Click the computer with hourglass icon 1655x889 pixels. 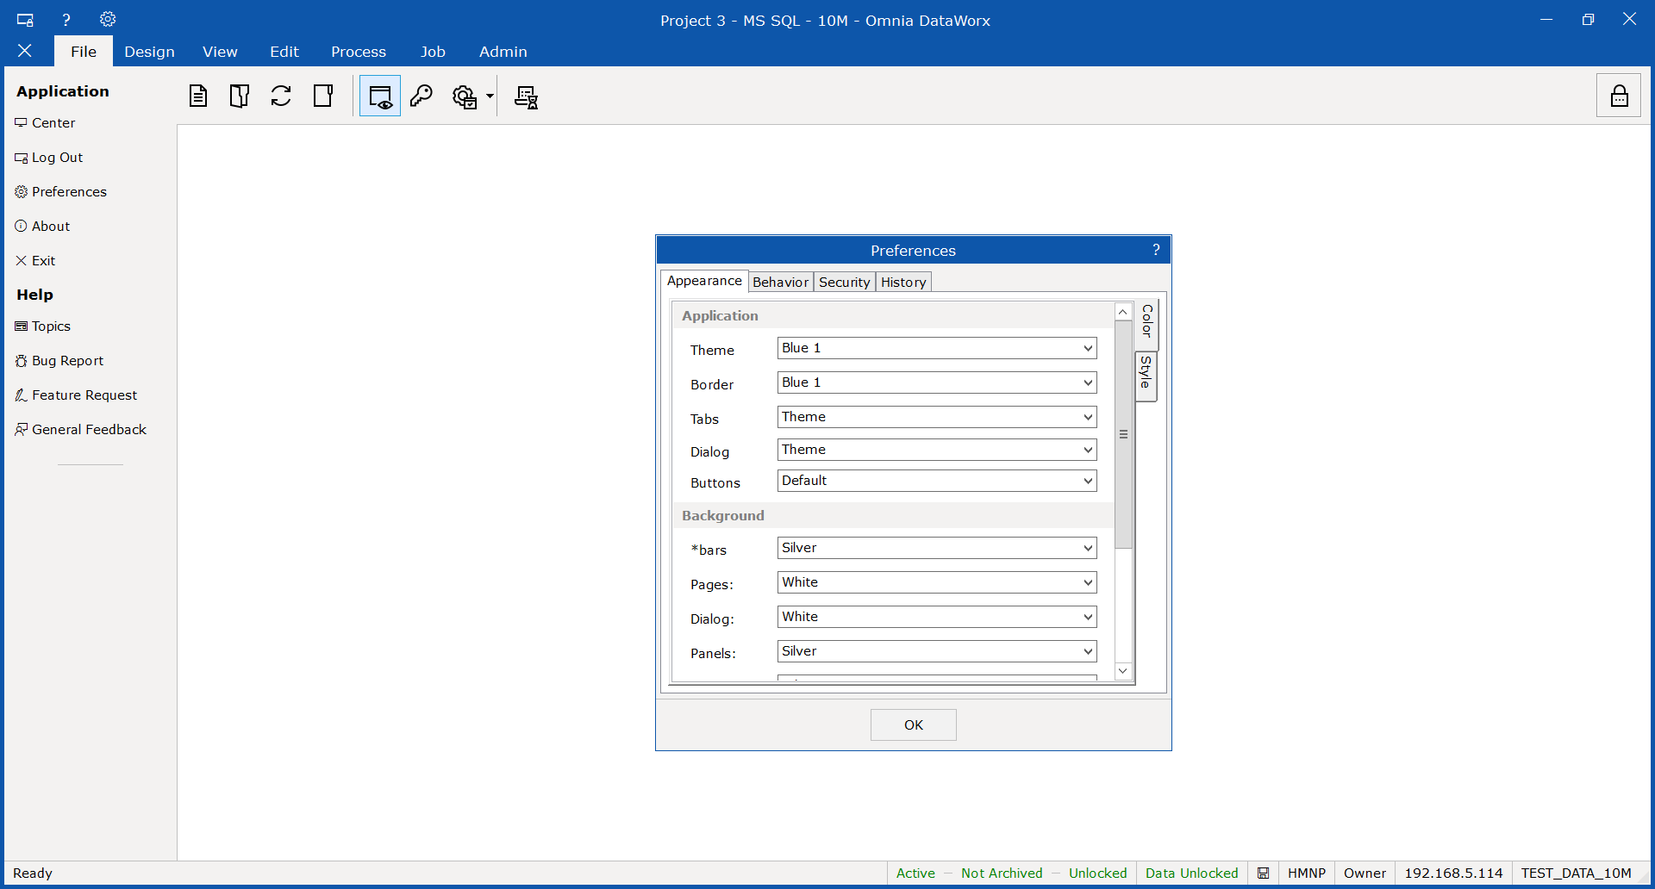click(x=526, y=96)
